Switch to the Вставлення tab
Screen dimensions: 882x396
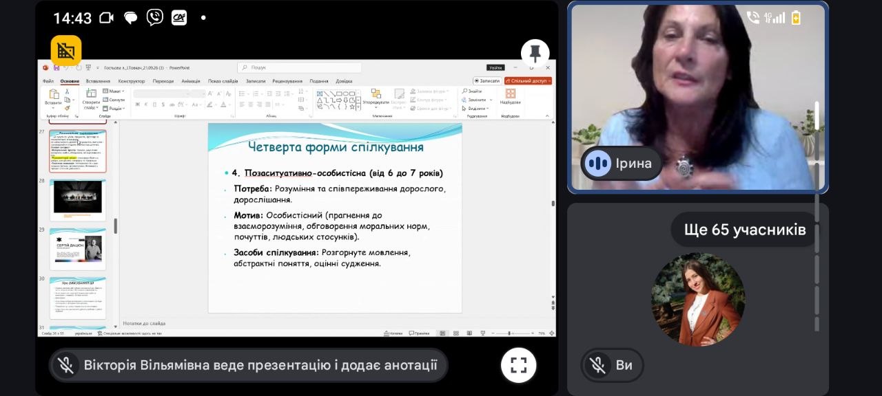pos(98,81)
